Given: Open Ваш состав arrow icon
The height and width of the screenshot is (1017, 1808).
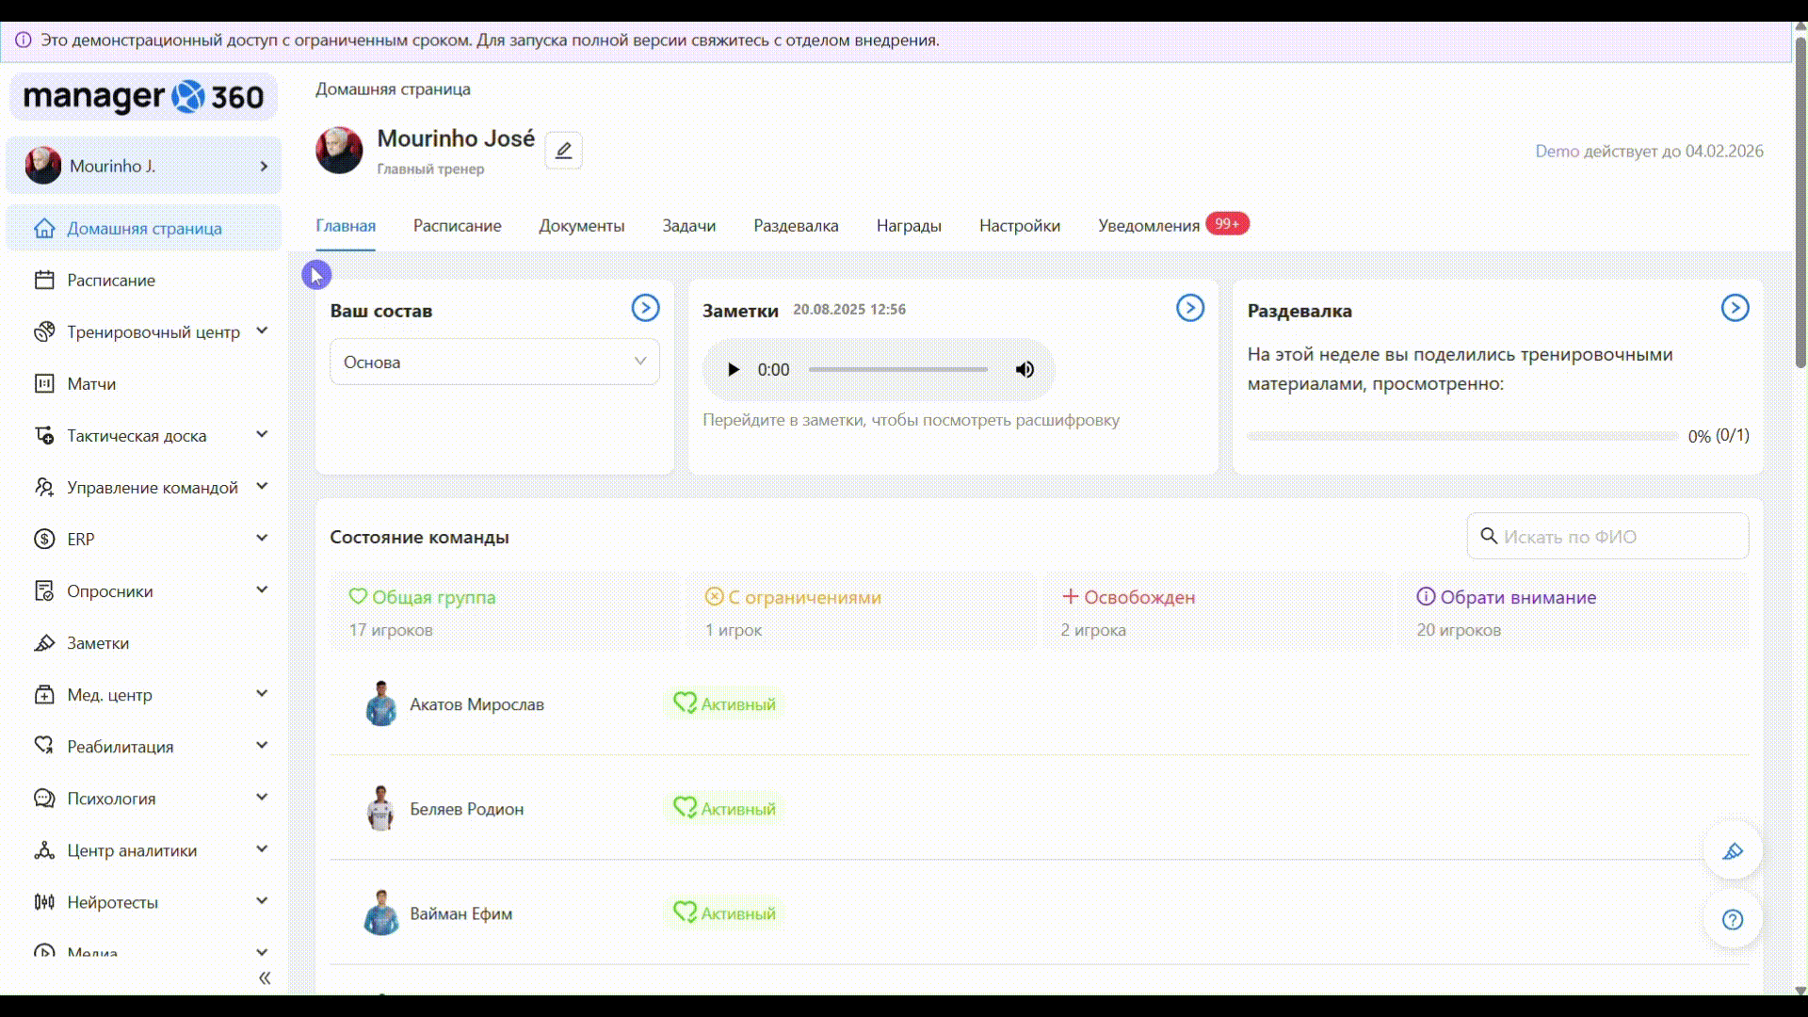Looking at the screenshot, I should click(x=645, y=308).
